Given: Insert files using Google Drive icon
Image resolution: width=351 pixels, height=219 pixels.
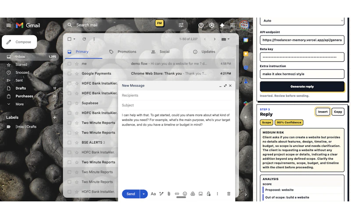Looking at the screenshot, I should (193, 194).
